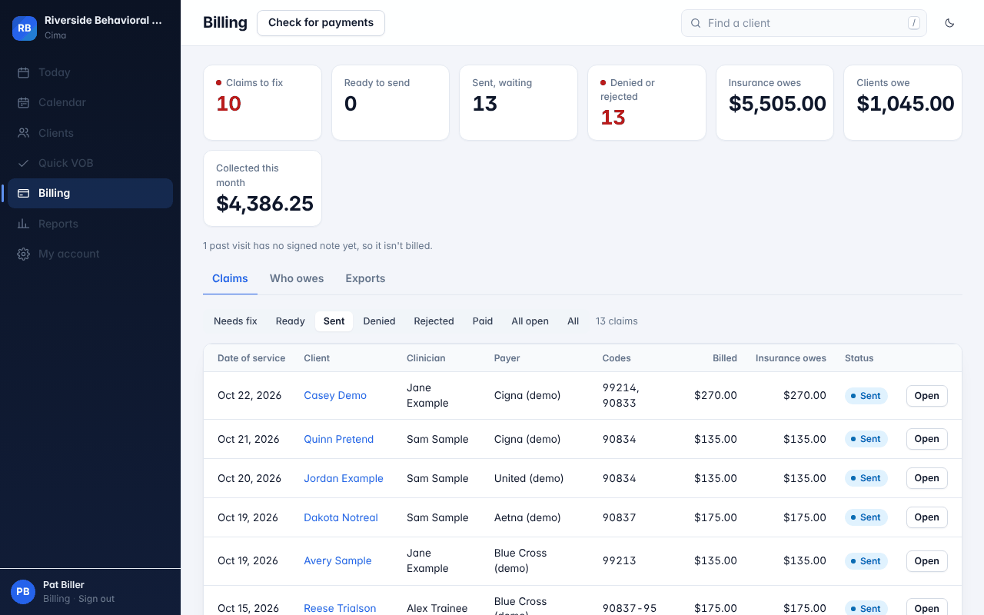Open Jordan Example client link
Screen dimensions: 984x615
coord(344,478)
